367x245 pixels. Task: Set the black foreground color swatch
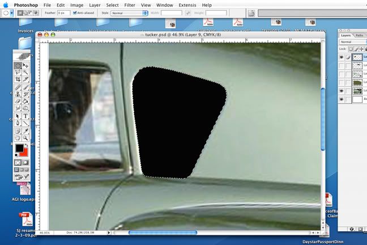point(19,148)
